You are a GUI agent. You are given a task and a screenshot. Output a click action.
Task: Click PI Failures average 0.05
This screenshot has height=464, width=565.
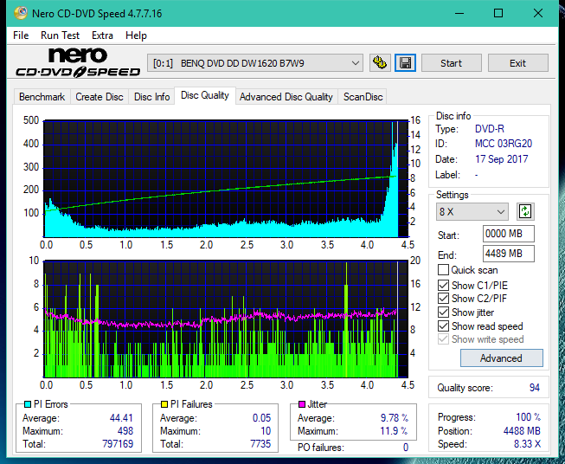tap(261, 417)
